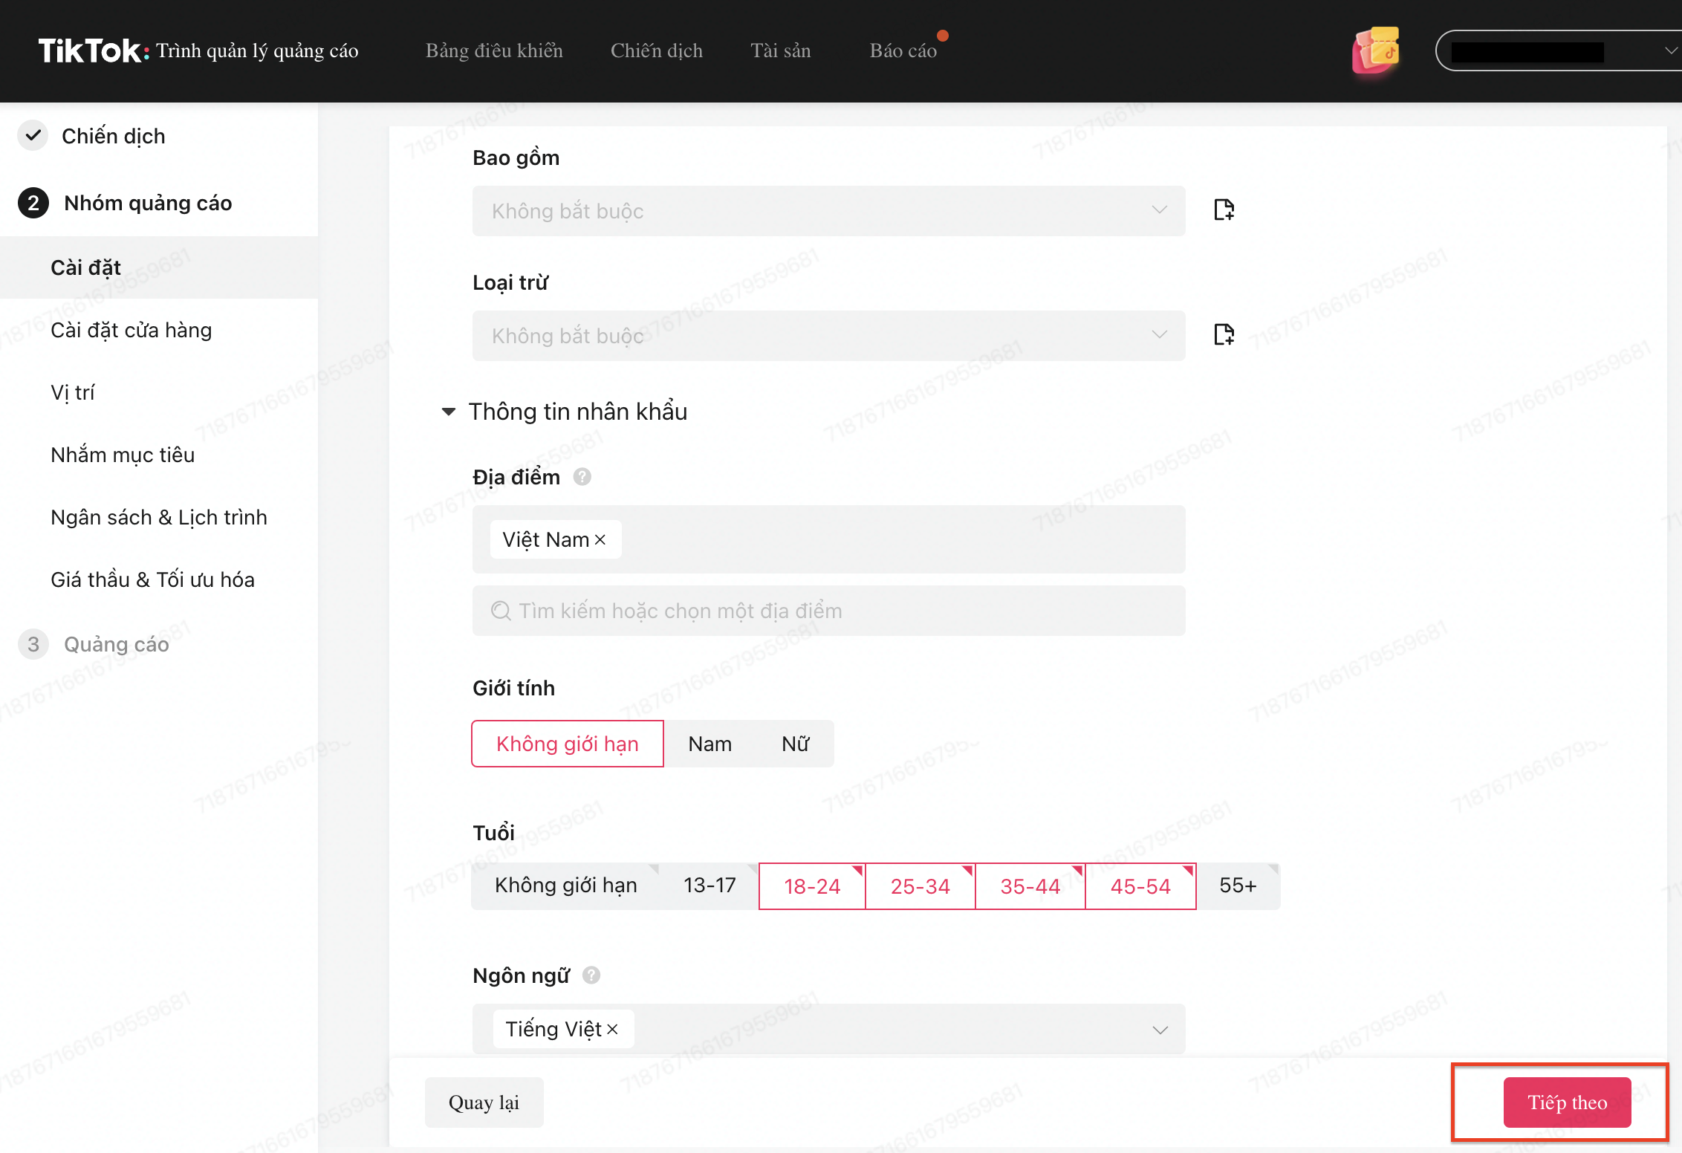Viewport: 1682px width, 1153px height.
Task: Click create audience icon beside Loại trừ
Action: [x=1224, y=334]
